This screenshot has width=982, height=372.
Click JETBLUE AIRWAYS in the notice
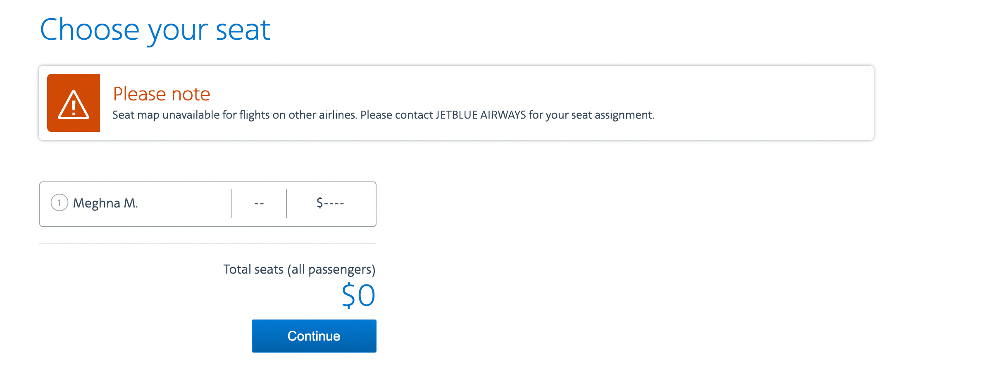click(x=481, y=115)
